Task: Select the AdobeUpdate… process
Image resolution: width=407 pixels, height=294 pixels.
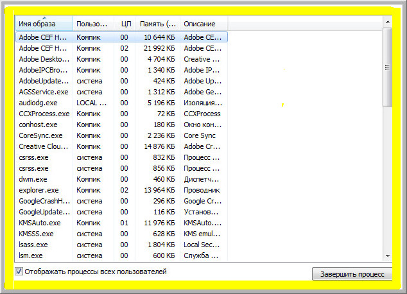Action: [121, 81]
